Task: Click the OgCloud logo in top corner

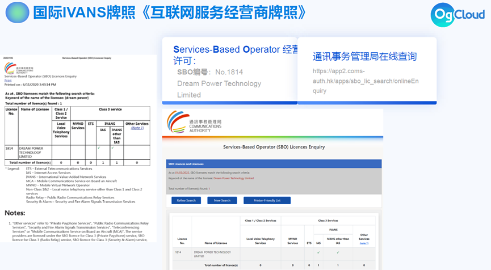Action: click(x=458, y=15)
